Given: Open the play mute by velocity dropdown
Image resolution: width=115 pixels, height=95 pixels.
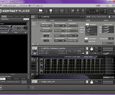Looking at the screenshot, I should [x=60, y=36].
